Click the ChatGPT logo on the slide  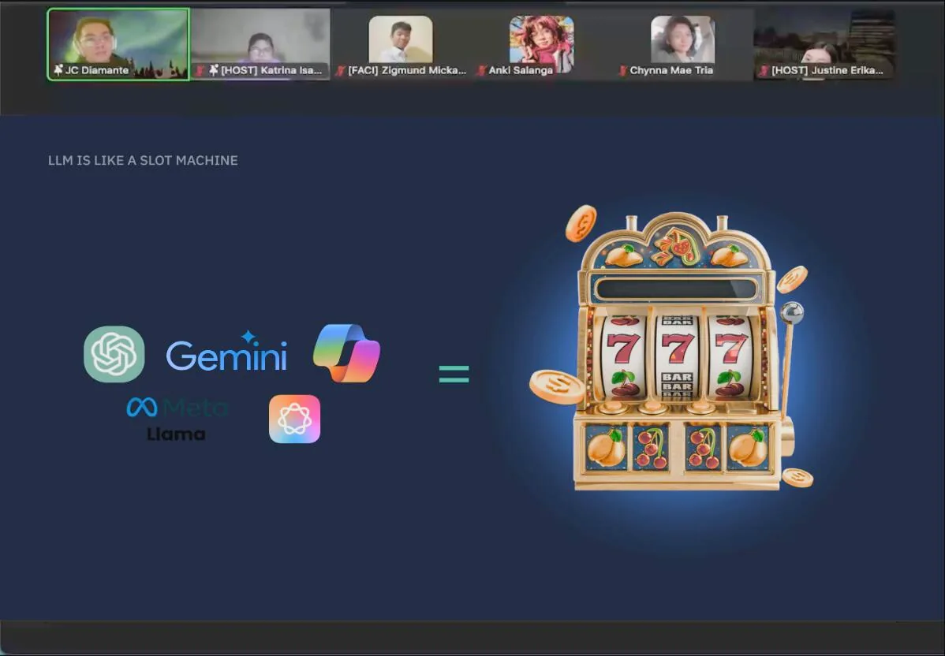[x=114, y=354]
